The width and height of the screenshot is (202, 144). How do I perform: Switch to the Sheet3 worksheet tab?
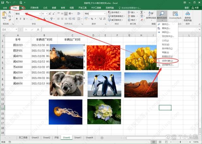point(35,138)
